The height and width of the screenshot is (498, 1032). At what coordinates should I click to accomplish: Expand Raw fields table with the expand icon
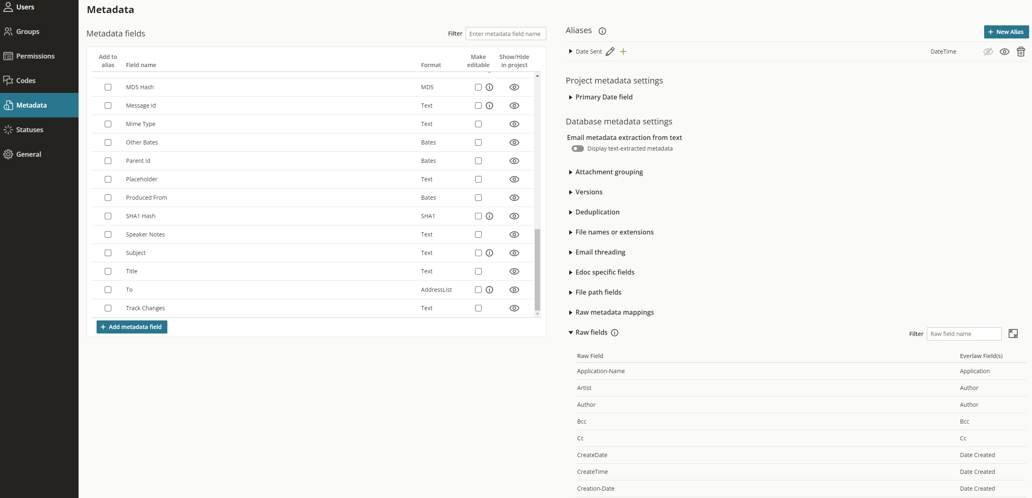1013,334
